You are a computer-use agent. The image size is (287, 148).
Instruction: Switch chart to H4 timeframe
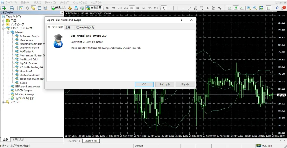(137, 8)
